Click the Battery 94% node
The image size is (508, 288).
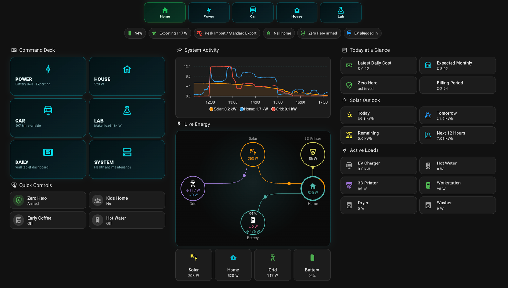tap(253, 222)
